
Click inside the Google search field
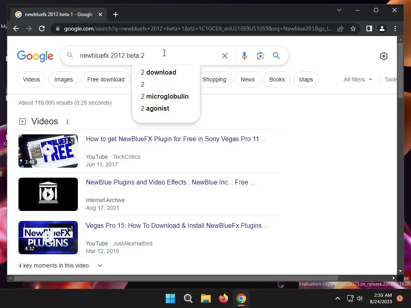click(x=148, y=55)
